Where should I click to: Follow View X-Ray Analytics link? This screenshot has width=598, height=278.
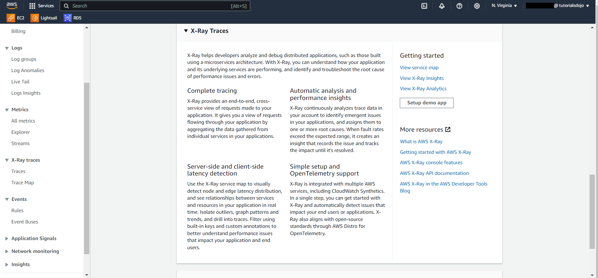[x=423, y=89]
